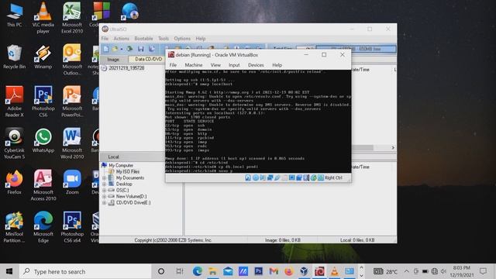This screenshot has height=279, width=496.
Task: Open Microsoft Edge from taskbar
Action: point(198,271)
